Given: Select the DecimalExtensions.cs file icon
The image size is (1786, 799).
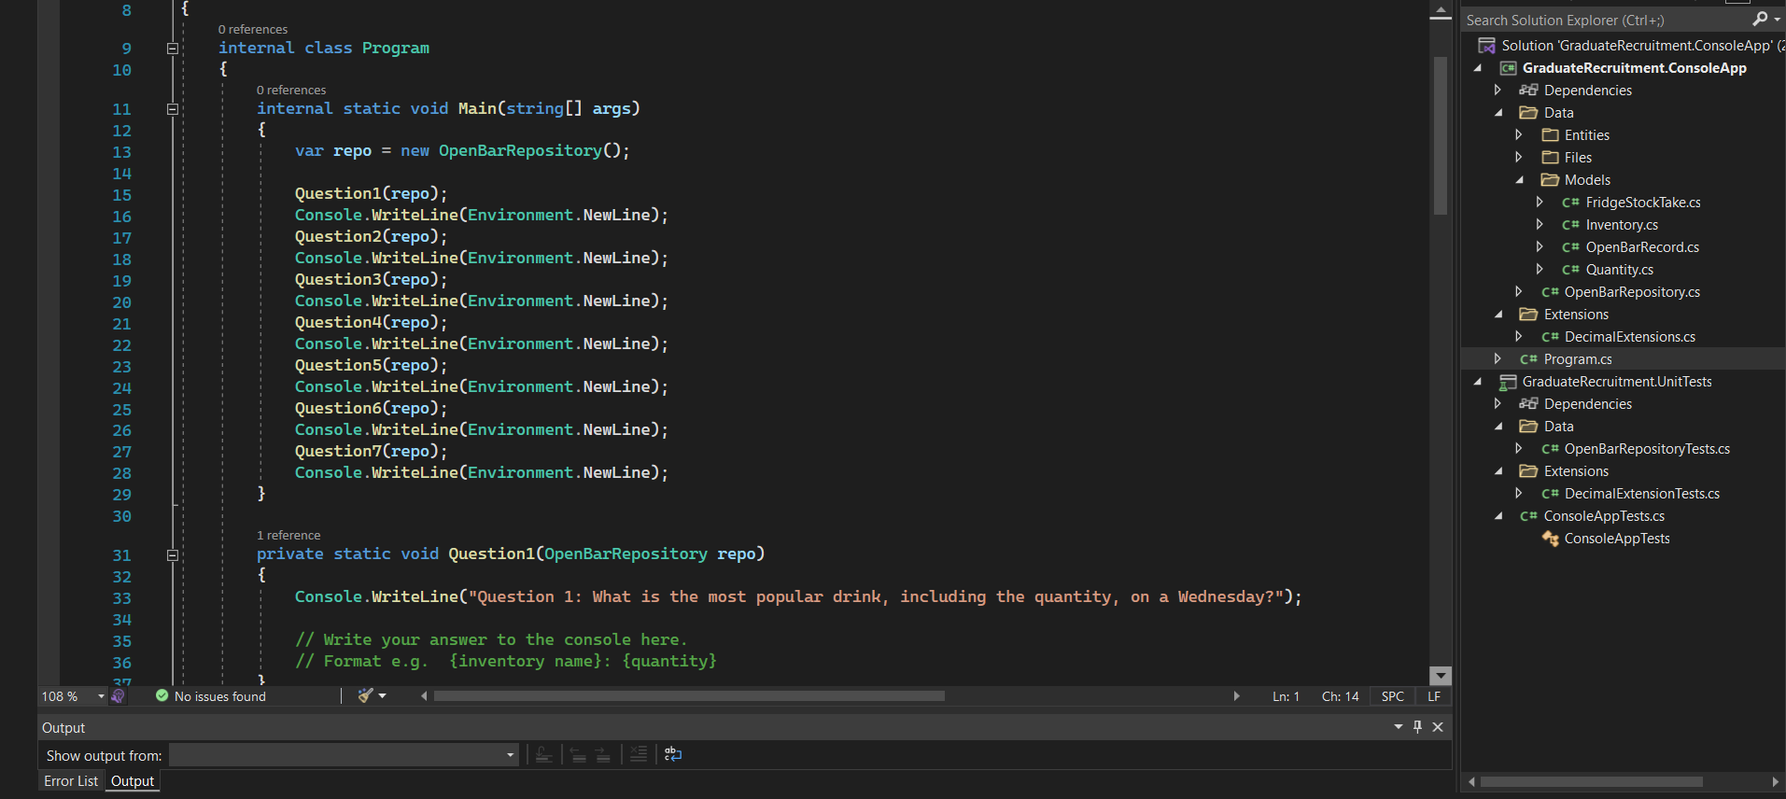Looking at the screenshot, I should point(1550,337).
